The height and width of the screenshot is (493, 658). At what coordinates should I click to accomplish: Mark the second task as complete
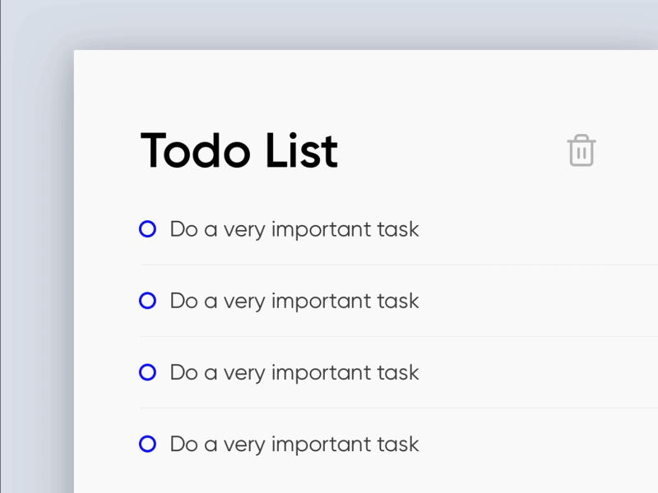pos(147,301)
